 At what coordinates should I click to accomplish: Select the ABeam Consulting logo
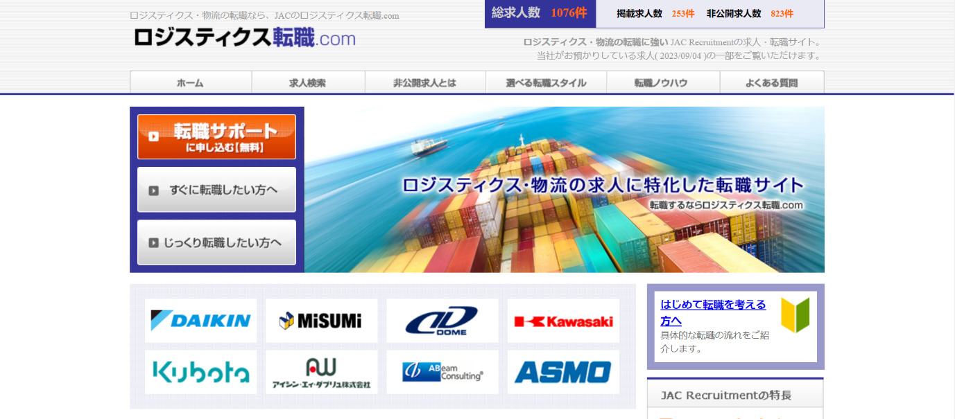point(442,372)
